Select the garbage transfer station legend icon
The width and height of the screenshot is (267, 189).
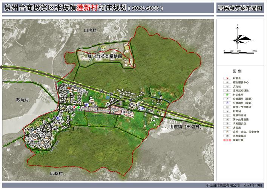[x=226, y=115]
